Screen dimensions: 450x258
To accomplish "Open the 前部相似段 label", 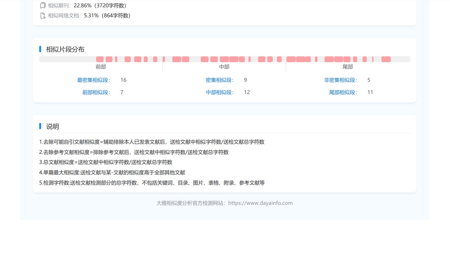I will 96,92.
